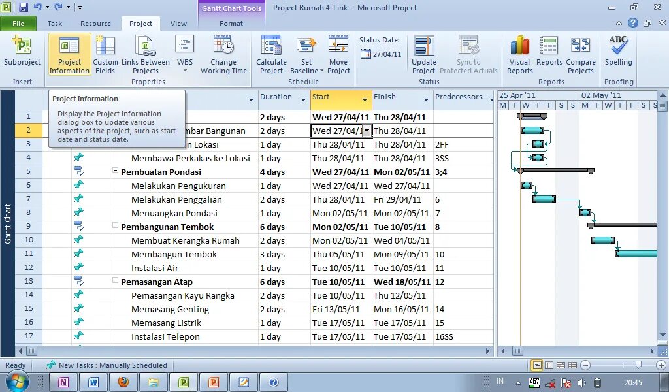Click the Gantt chart horizontal scrollbar thumb
Screen dimensions: 669x392
pos(517,351)
